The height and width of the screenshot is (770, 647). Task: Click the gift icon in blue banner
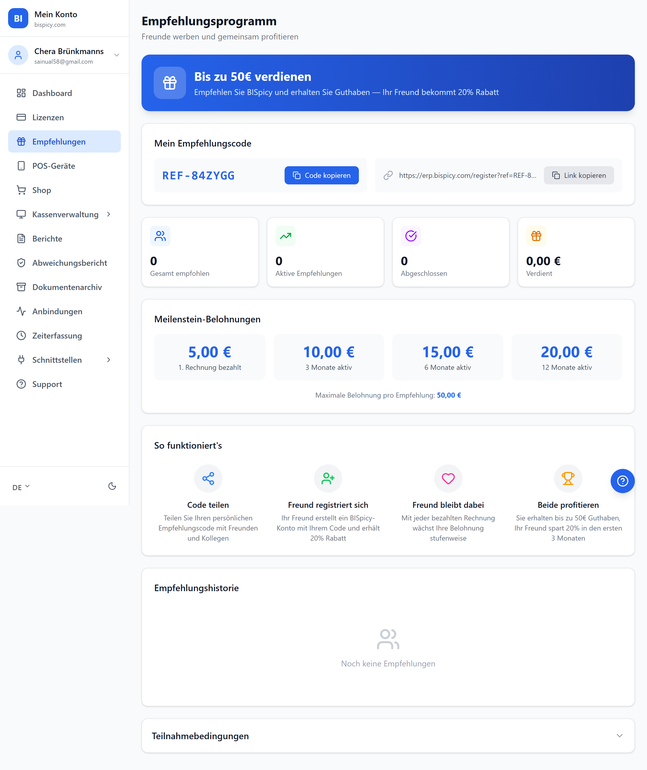point(170,83)
